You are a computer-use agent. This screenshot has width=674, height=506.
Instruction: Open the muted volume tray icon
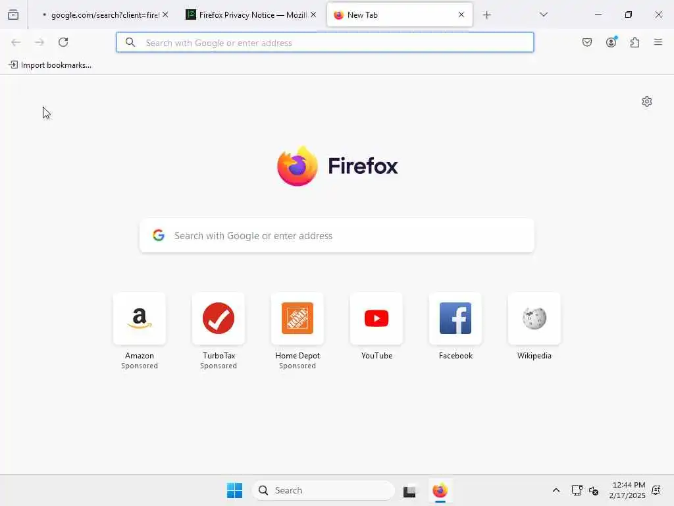594,490
